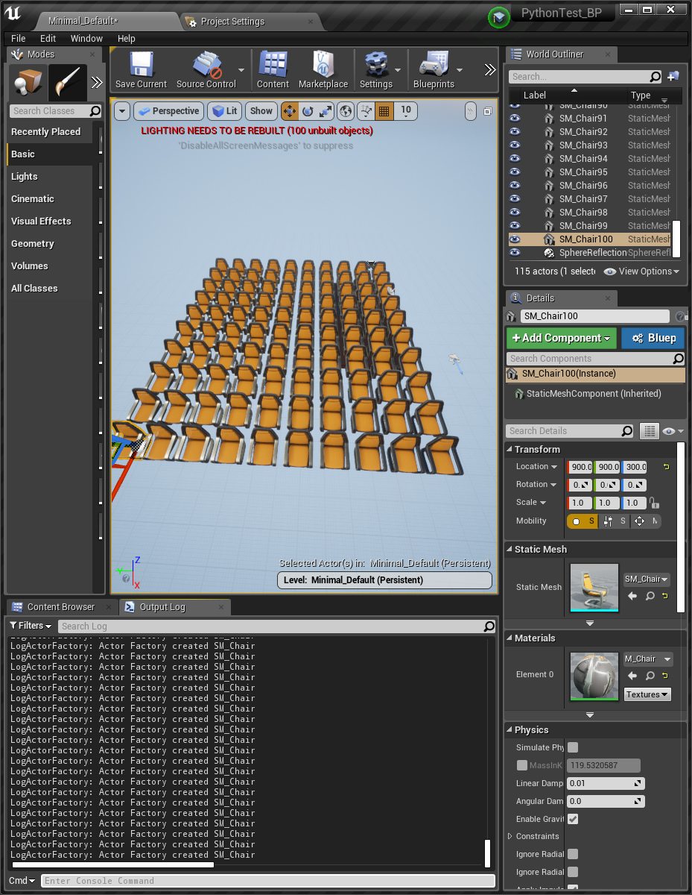The height and width of the screenshot is (895, 692).
Task: Select the rotate gizmo tool in viewport
Action: click(308, 111)
